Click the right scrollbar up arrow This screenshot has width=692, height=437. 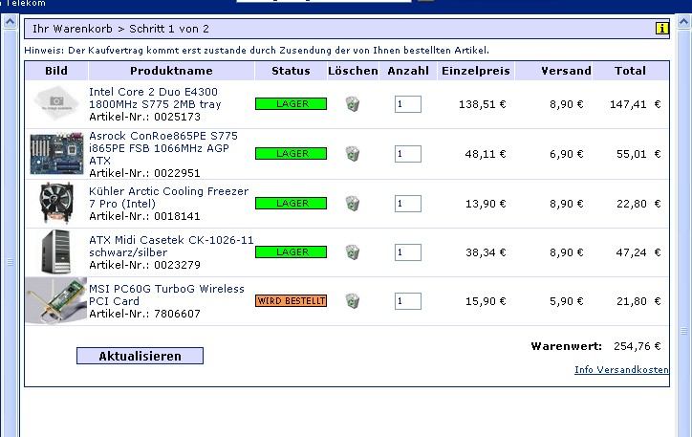[684, 21]
